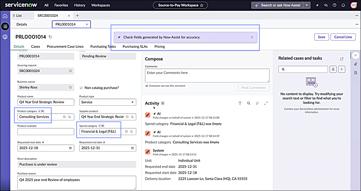
Task: Close the SRC0001024 tab
Action: (69, 16)
